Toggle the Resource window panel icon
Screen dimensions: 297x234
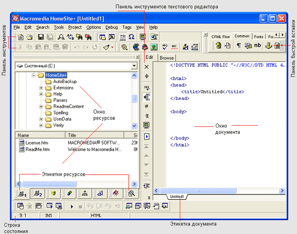pyautogui.click(x=102, y=37)
